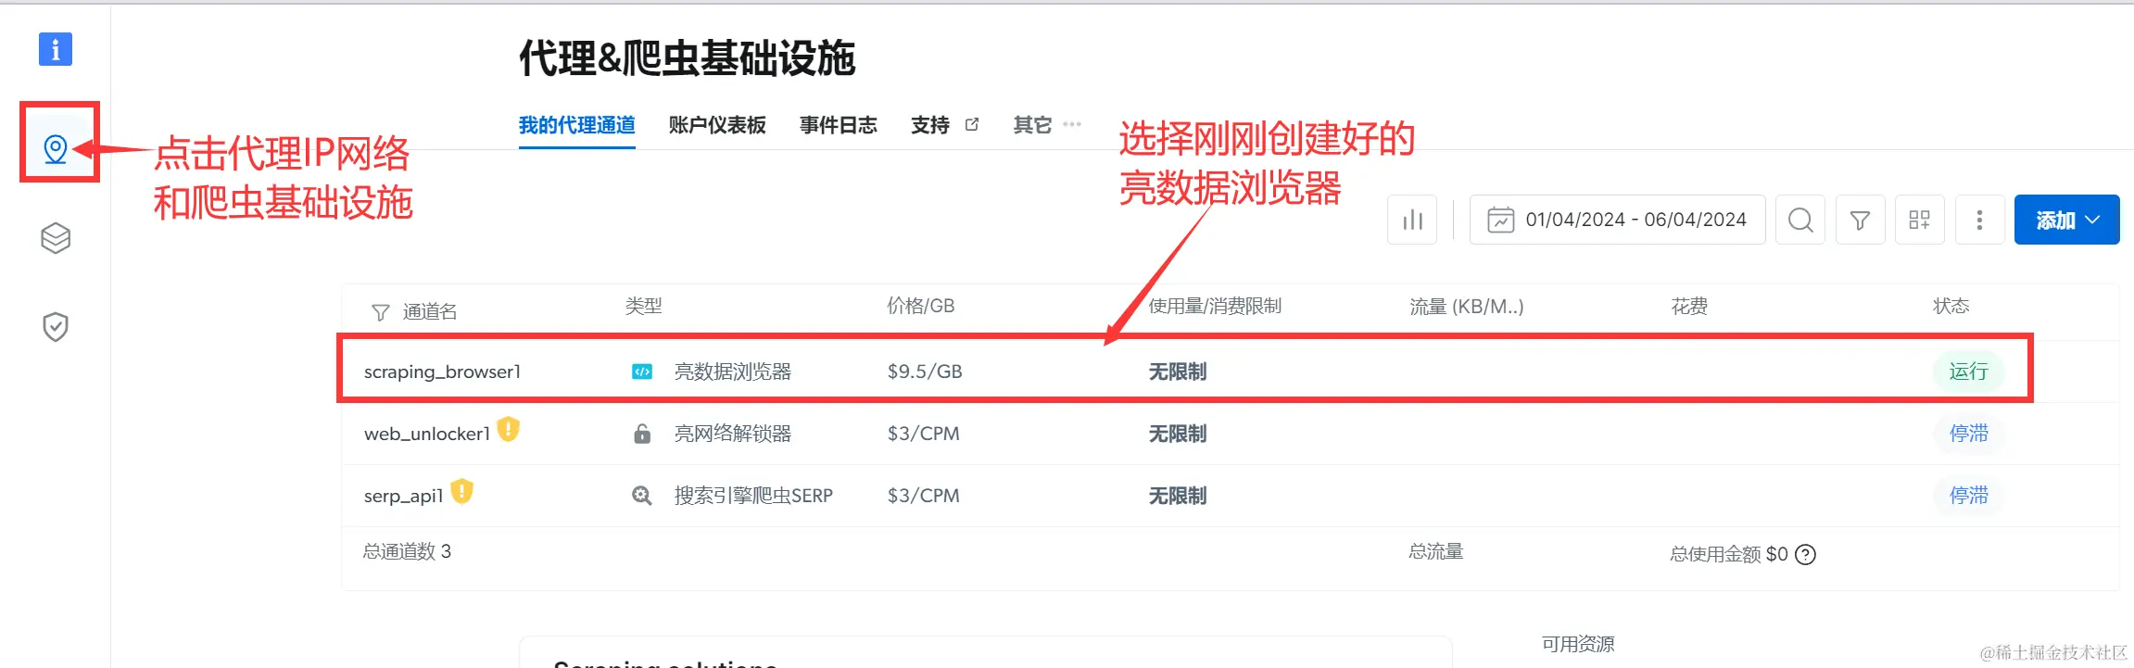Click the 运行 status badge
The image size is (2134, 668).
click(1968, 372)
